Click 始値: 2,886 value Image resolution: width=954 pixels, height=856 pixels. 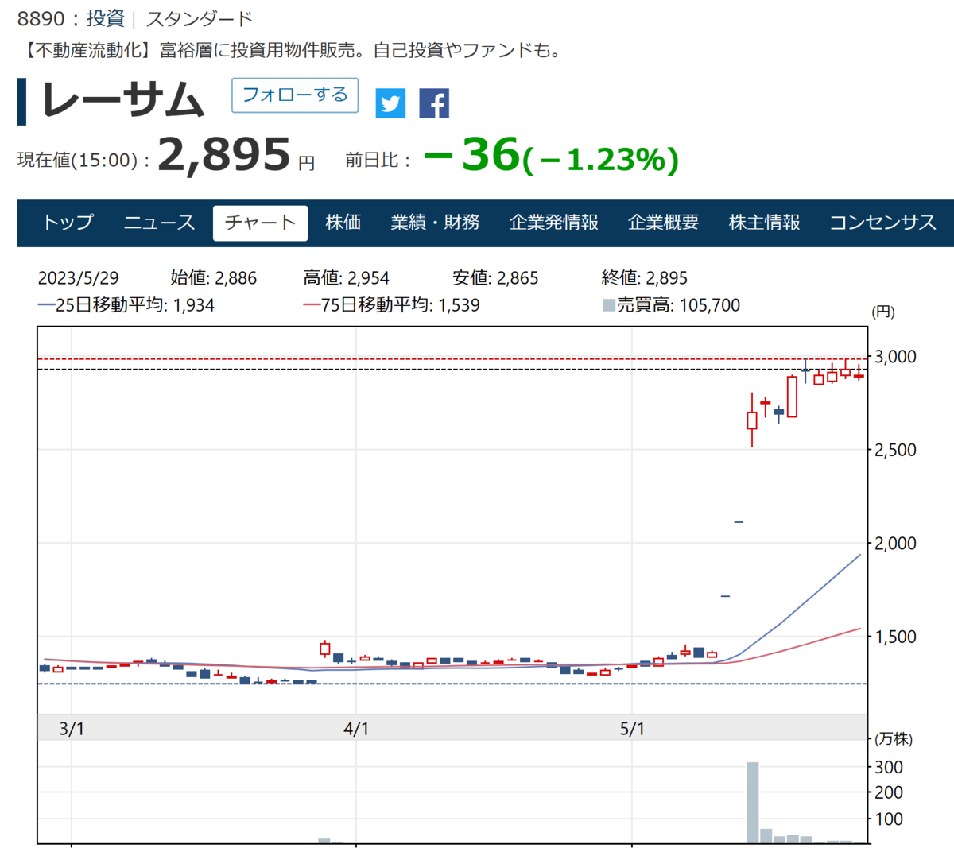pos(214,278)
